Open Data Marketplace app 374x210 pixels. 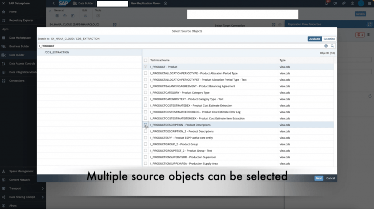[x=20, y=38]
